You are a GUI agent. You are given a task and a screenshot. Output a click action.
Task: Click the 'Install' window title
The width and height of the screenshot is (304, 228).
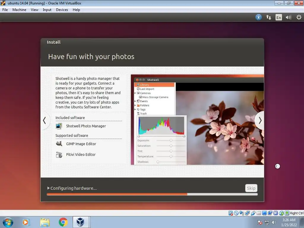pos(54,42)
